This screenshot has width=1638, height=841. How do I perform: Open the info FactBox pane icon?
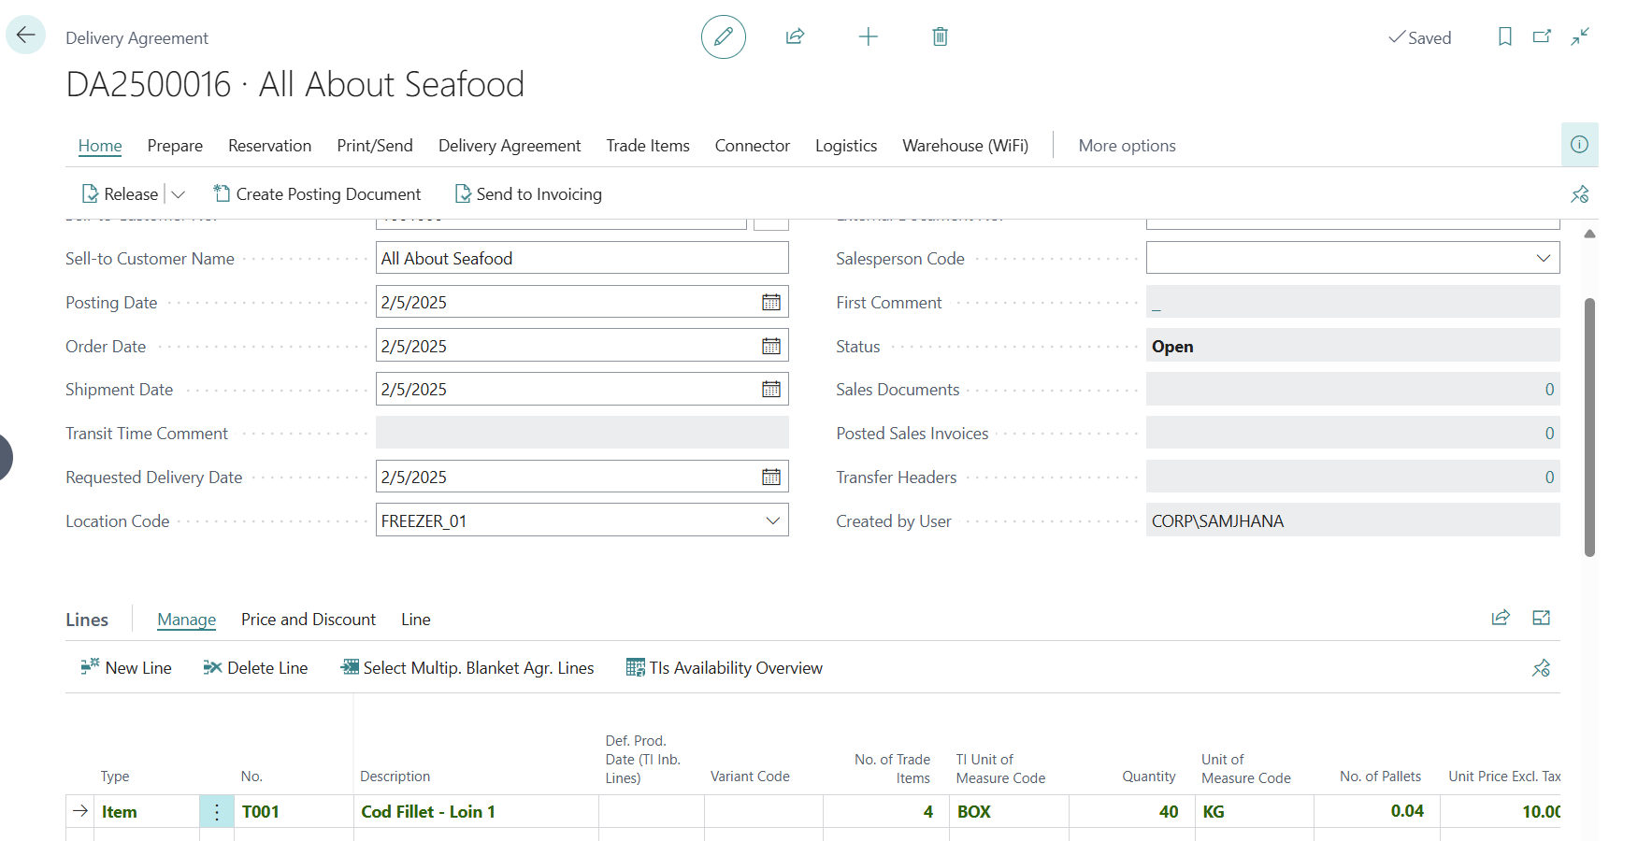point(1579,145)
